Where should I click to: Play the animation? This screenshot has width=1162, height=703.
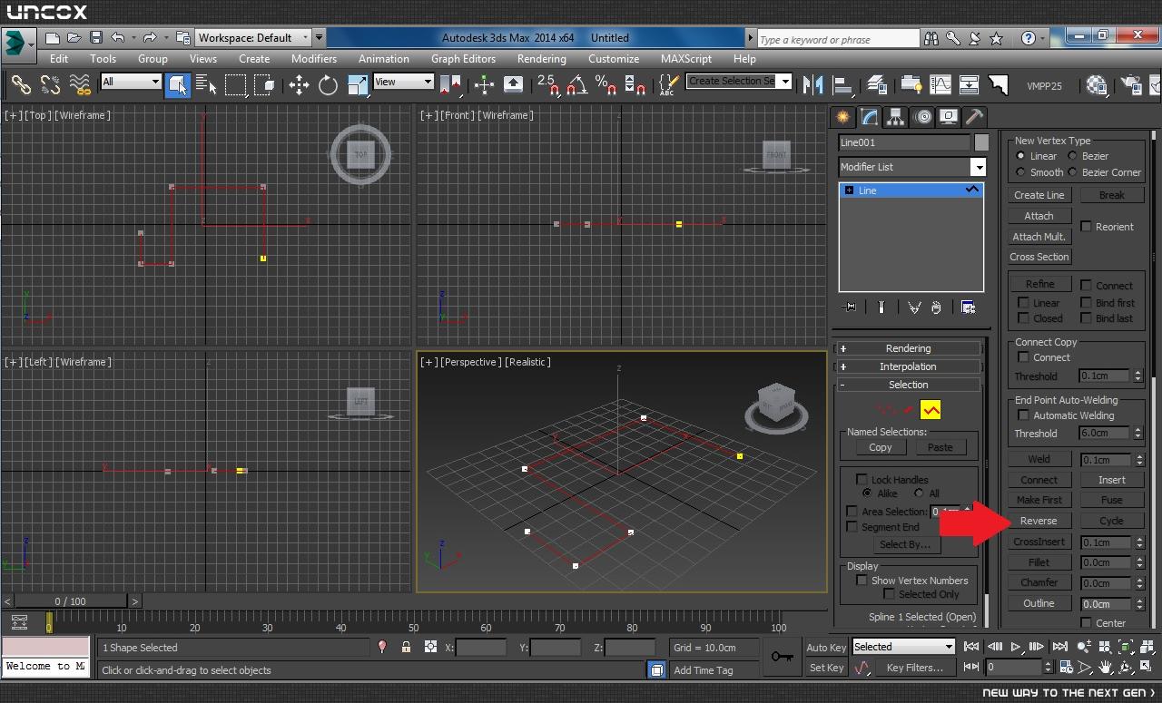tap(1016, 646)
